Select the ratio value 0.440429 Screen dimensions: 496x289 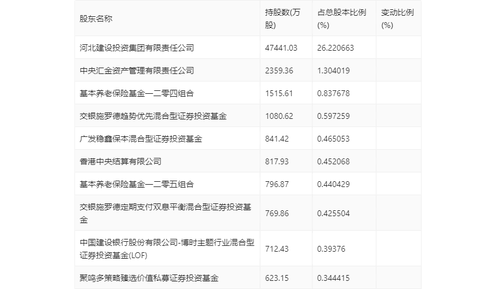pyautogui.click(x=333, y=184)
